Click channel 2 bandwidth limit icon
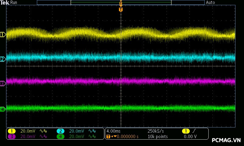Screen dimensions: 244x146 click(x=92, y=131)
